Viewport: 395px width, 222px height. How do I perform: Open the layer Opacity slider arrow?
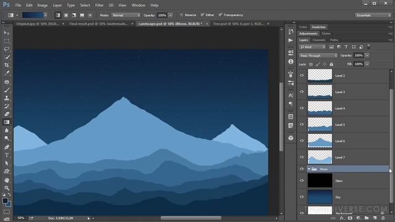[367, 55]
